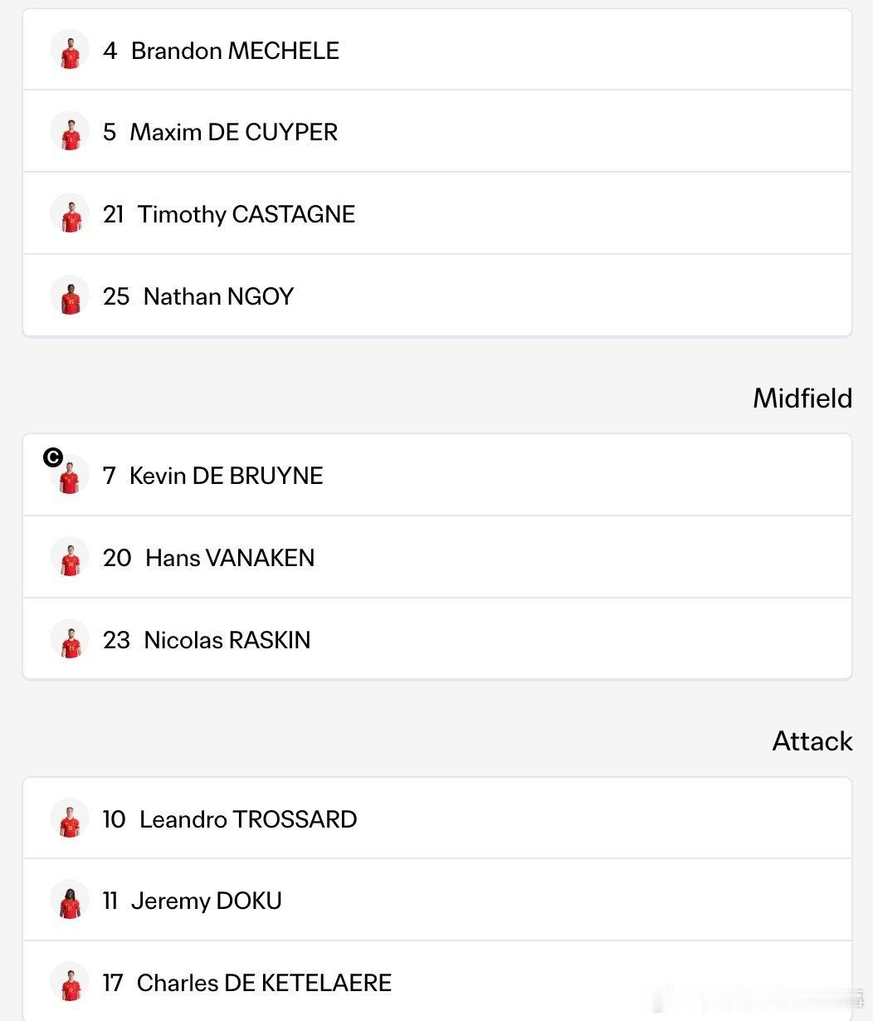
Task: Select Jeremy DOKU name in attack list
Action: click(207, 901)
